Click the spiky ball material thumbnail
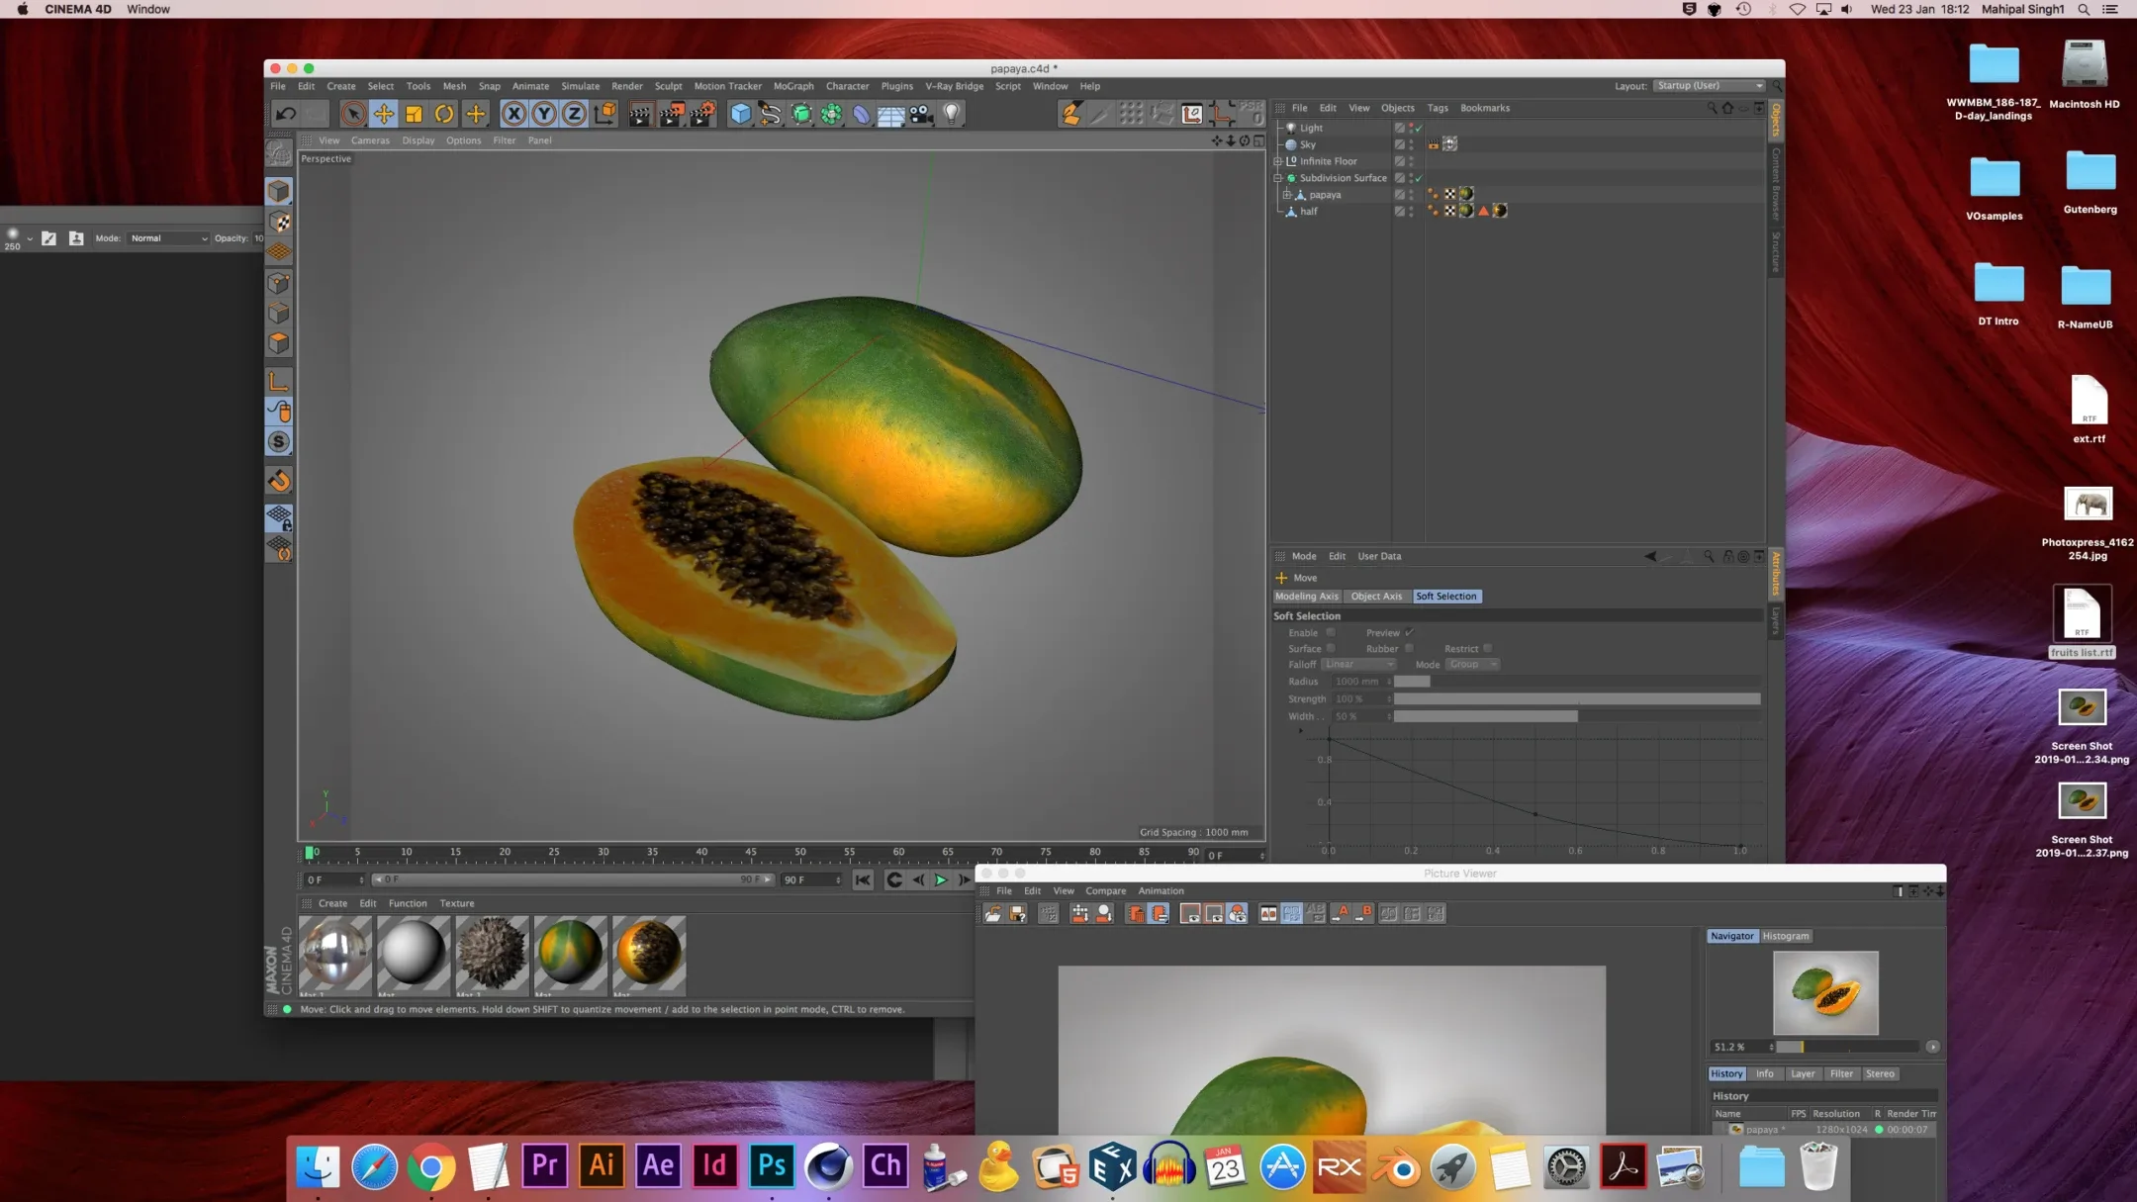This screenshot has height=1202, width=2137. [x=492, y=955]
